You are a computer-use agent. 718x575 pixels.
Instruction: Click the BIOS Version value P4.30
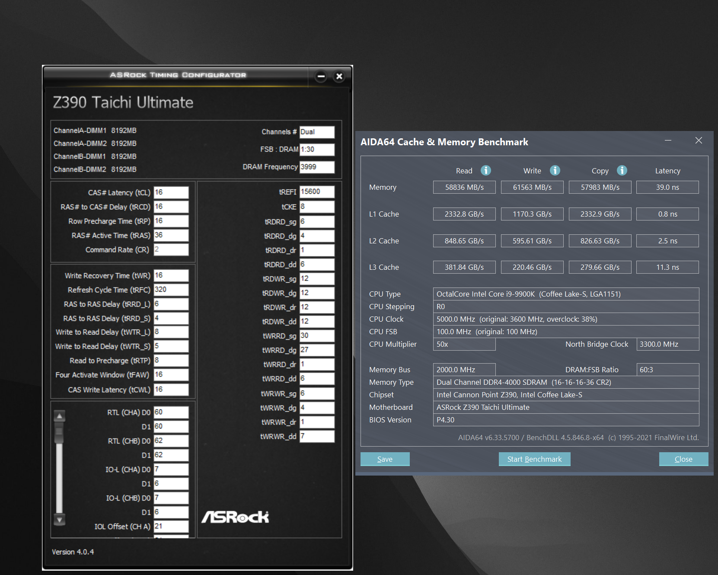click(566, 420)
